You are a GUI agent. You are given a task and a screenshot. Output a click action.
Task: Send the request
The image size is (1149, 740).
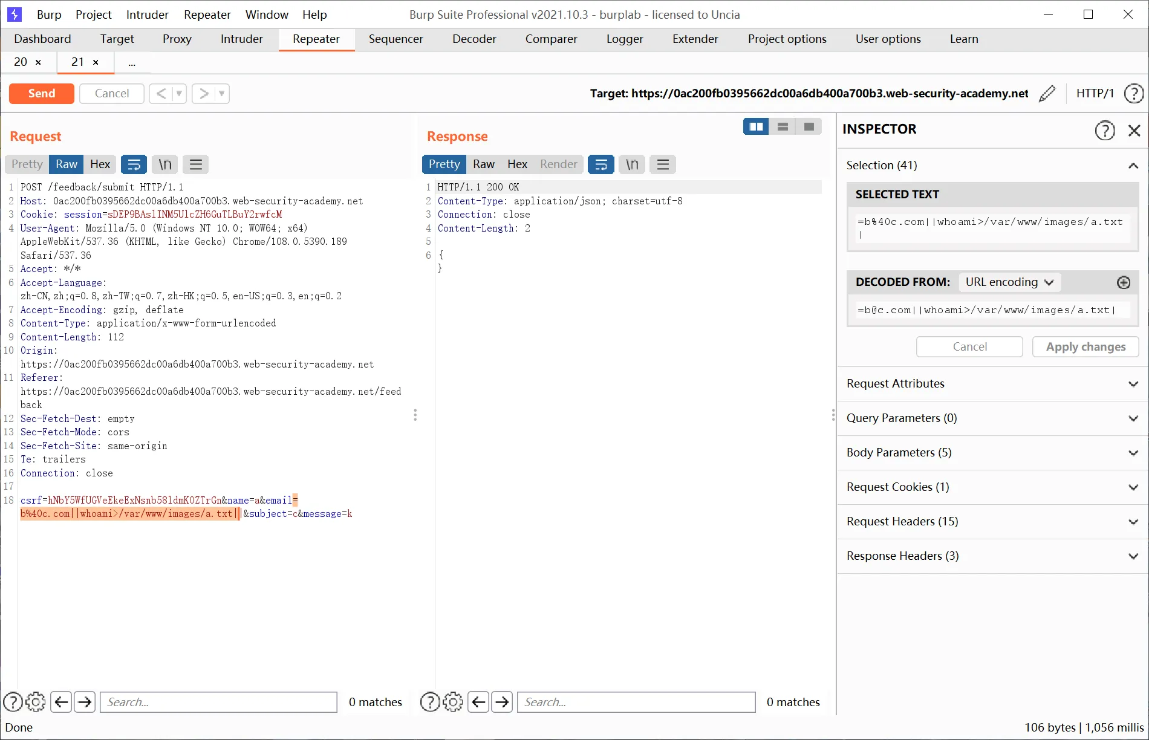[x=42, y=94]
